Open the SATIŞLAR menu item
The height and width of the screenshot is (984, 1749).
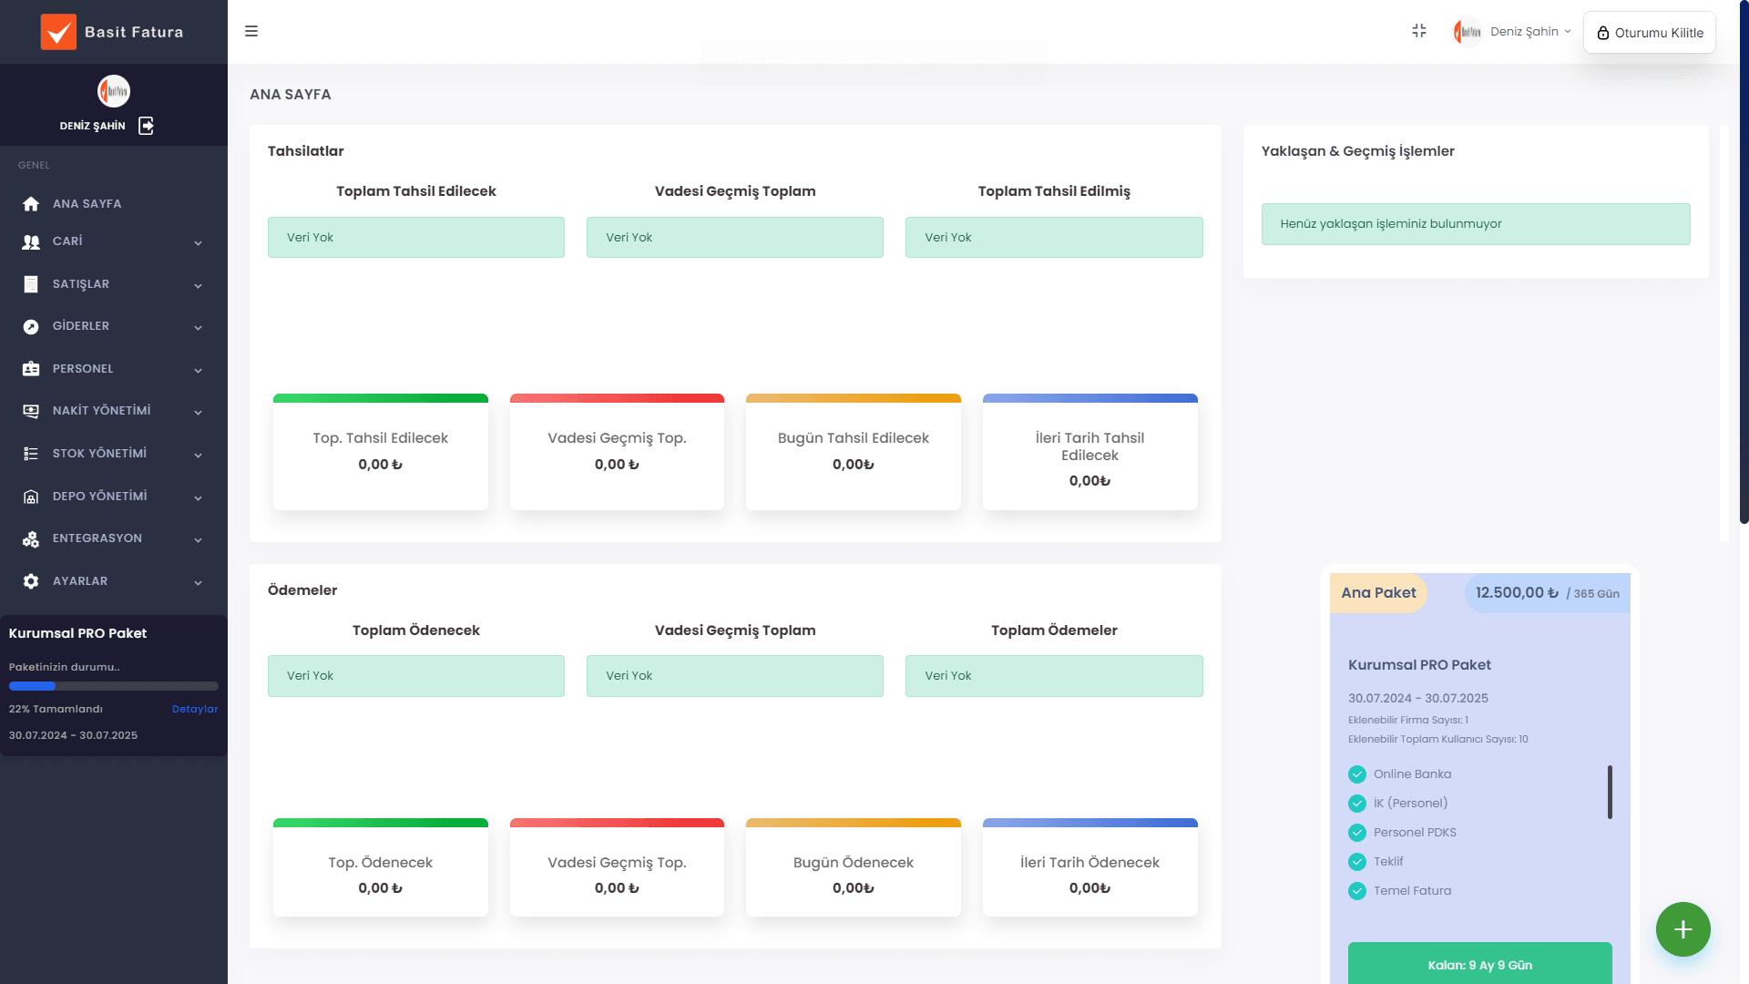pos(114,284)
